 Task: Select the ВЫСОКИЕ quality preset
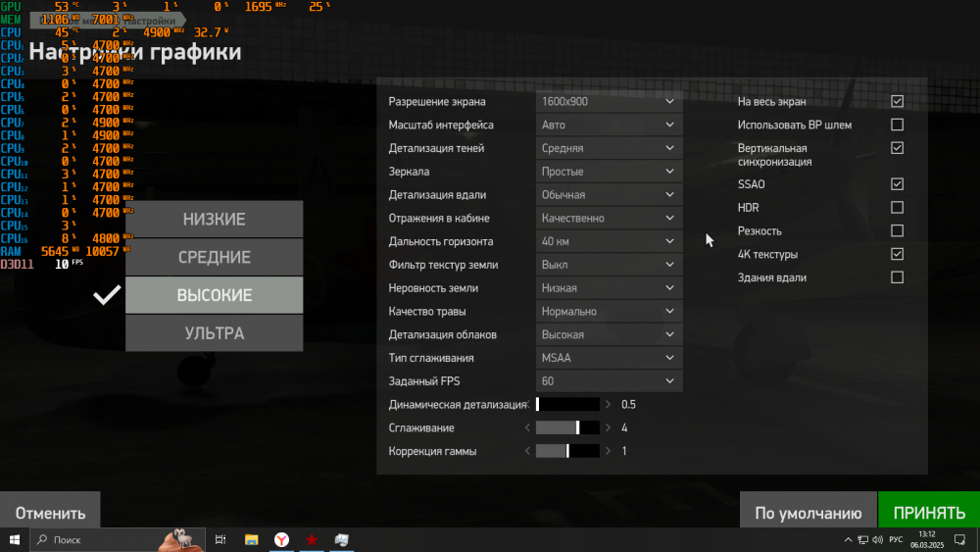coord(215,295)
